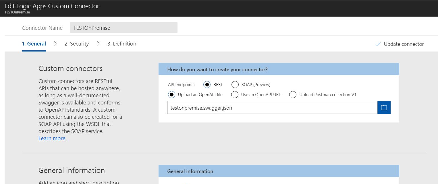Choose Upload an OpenAPI file
438x184 pixels.
(x=172, y=95)
